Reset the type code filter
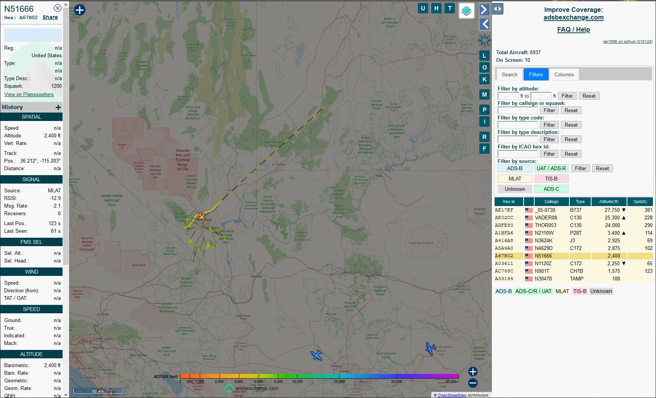The width and height of the screenshot is (656, 398). (x=571, y=125)
